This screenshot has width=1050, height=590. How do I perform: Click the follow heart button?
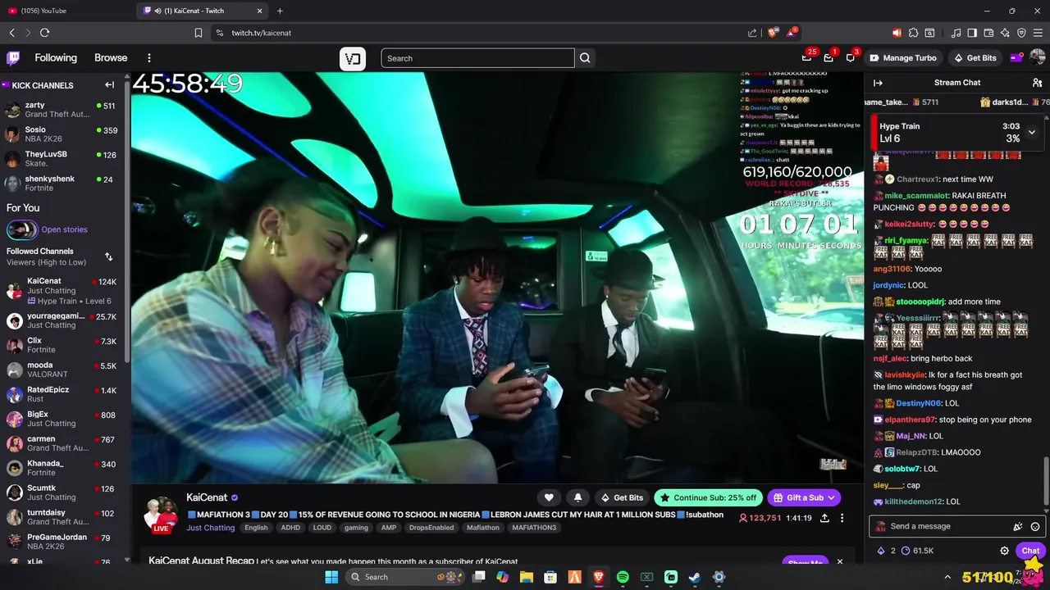pos(549,497)
